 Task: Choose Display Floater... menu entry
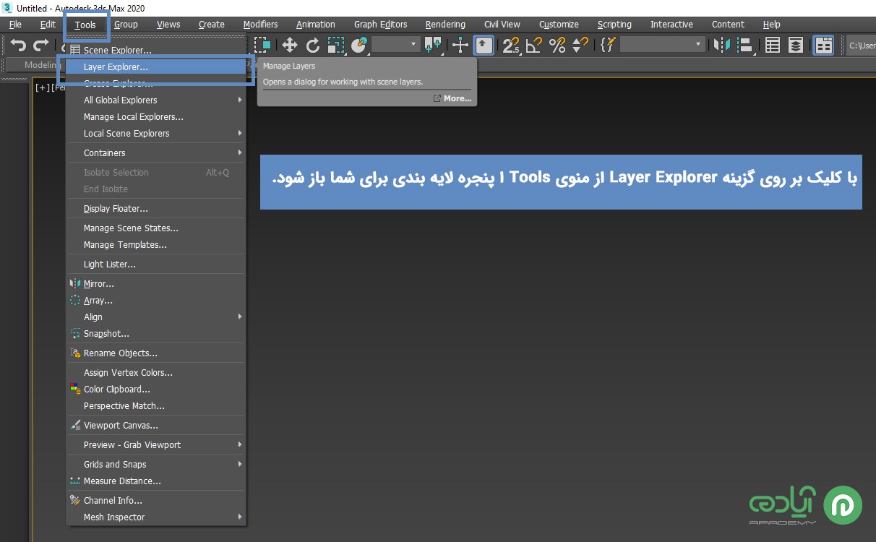coord(156,209)
